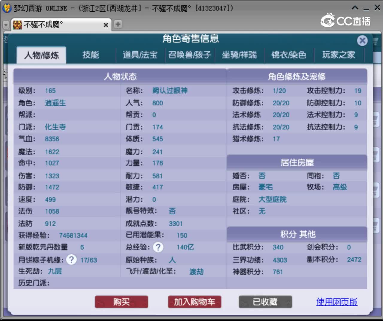Close the 不骚不成魔° tab
The height and width of the screenshot is (321, 383).
point(106,25)
